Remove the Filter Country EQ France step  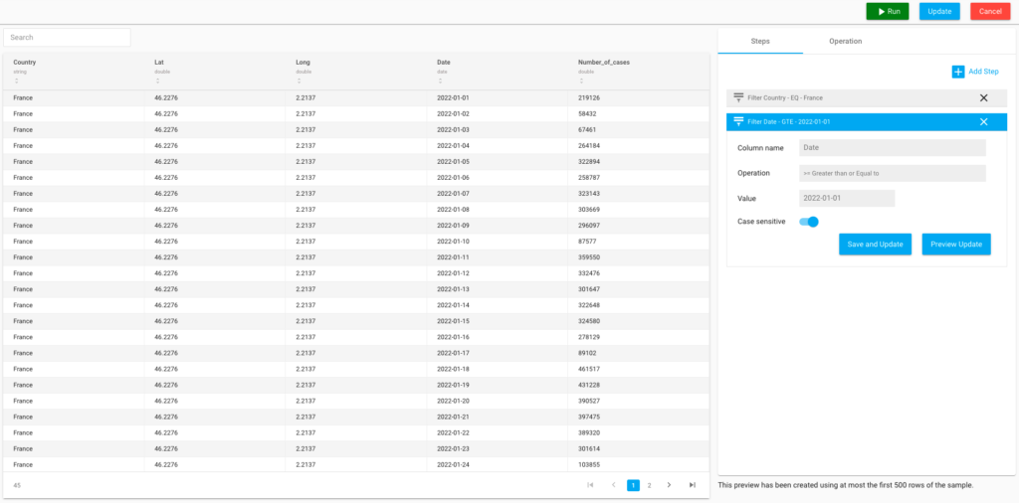[x=983, y=98]
